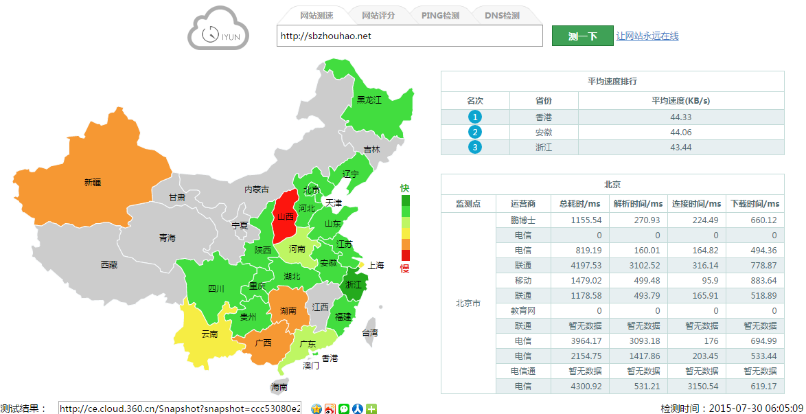Open the WeChat sharing icon
Image resolution: width=806 pixels, height=414 pixels.
[x=343, y=409]
